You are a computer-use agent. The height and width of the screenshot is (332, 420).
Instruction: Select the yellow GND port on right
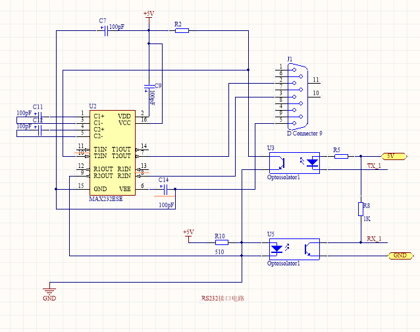tap(399, 255)
